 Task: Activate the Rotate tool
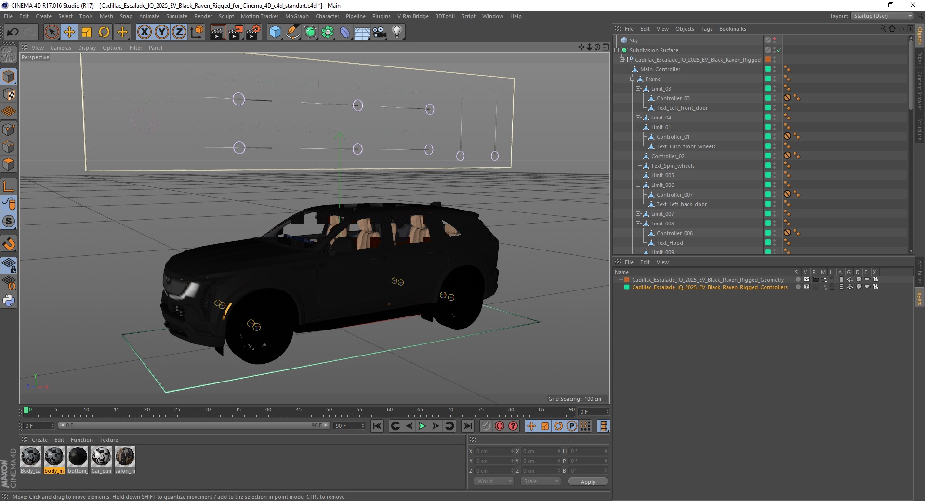point(104,32)
